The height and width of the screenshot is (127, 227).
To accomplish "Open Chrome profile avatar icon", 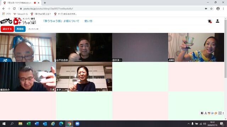I will pyautogui.click(x=218, y=8).
